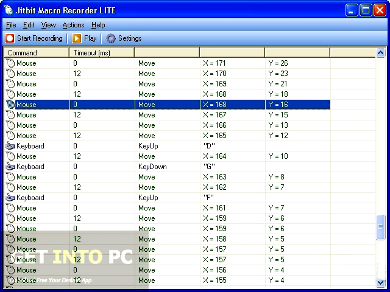Open the File menu
The width and height of the screenshot is (390, 292).
(11, 25)
